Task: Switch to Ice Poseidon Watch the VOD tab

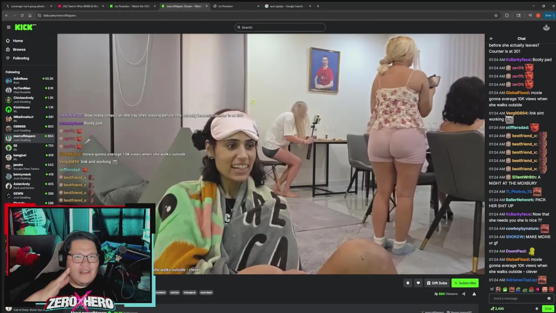Action: pos(132,6)
